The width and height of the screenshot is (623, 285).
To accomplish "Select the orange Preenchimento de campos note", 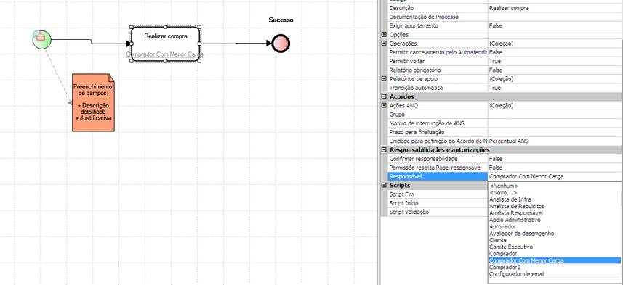I will pos(93,102).
